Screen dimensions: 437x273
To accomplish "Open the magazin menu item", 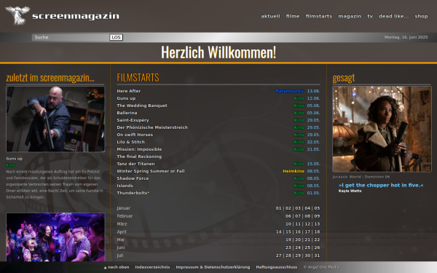I will [x=350, y=16].
